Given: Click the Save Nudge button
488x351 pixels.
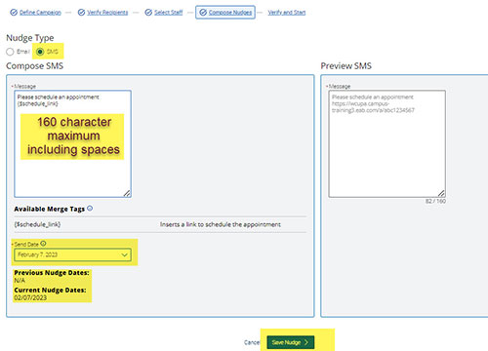Looking at the screenshot, I should 291,342.
